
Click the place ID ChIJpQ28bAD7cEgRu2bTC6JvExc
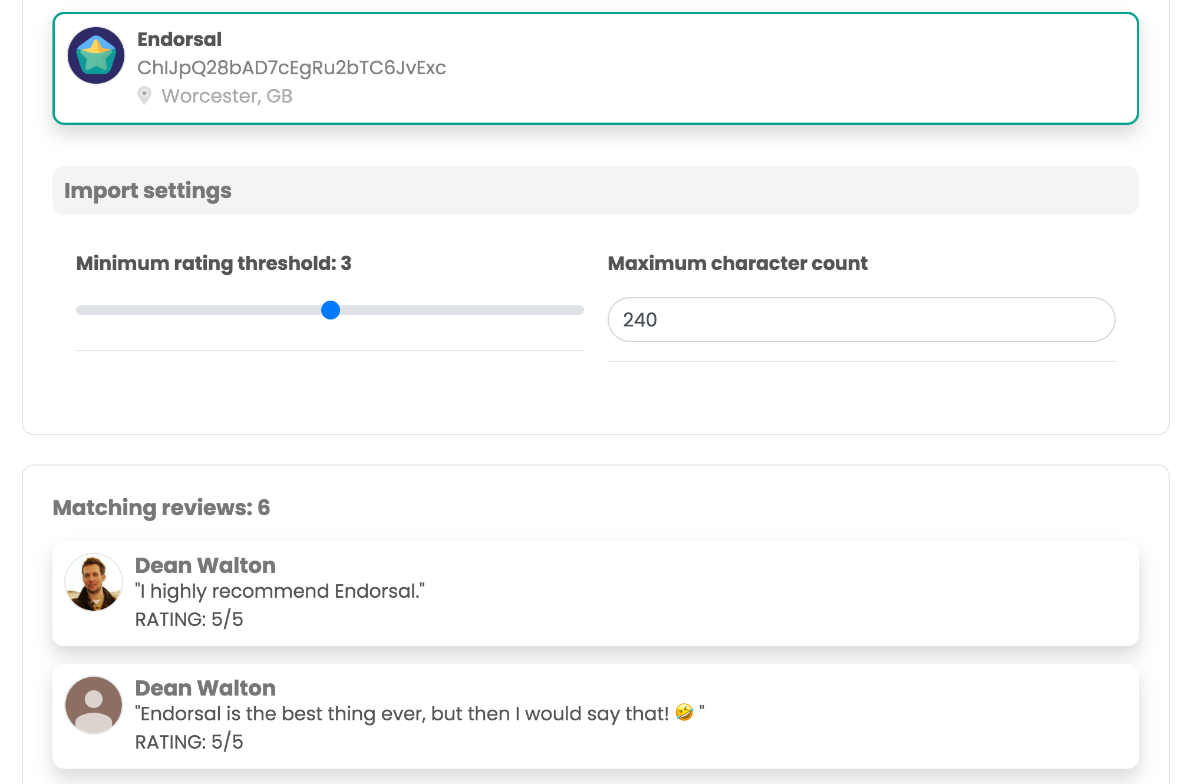(292, 68)
